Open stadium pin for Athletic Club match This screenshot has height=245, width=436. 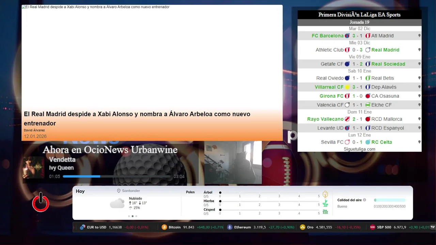(419, 50)
